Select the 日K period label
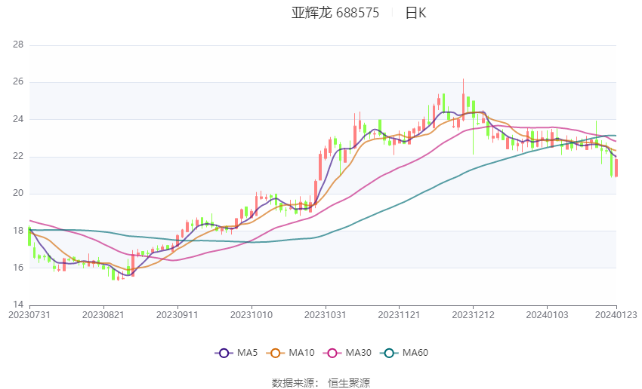Screen dimensions: 642x389 415,13
